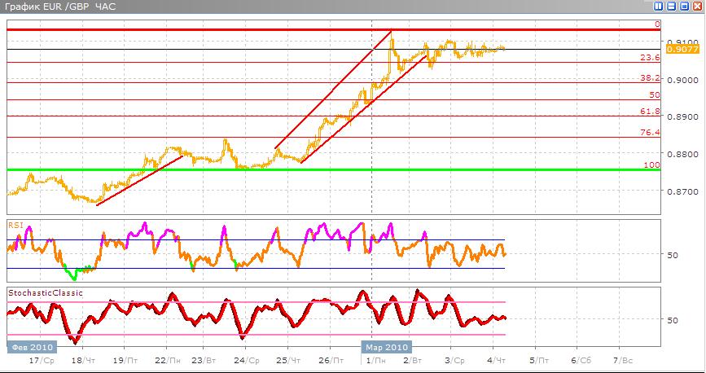Click the 7/Вс date label
This screenshot has height=373, width=706.
pyautogui.click(x=623, y=361)
